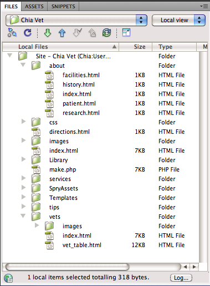Expand the Library folder
Viewport: 210px width, 286px height.
pyautogui.click(x=23, y=159)
